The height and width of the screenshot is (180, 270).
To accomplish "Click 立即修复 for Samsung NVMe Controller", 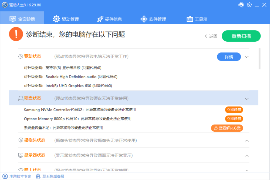I will point(234,110).
